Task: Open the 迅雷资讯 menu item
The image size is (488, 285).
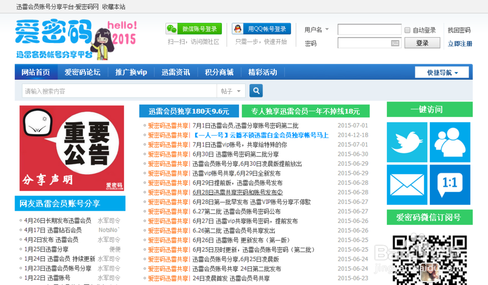Action: (x=175, y=72)
